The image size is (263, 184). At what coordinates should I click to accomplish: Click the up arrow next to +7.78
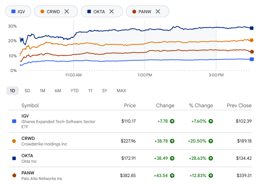point(172,121)
